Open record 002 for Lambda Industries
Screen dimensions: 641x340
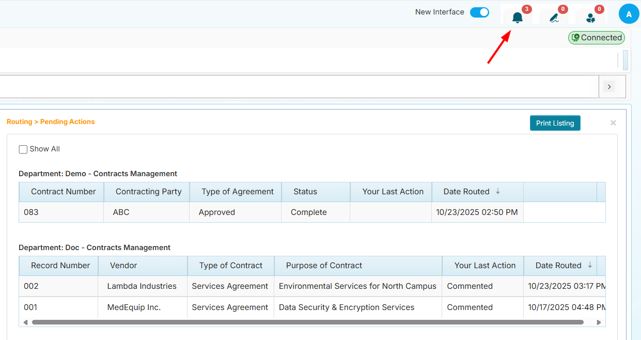(30, 286)
